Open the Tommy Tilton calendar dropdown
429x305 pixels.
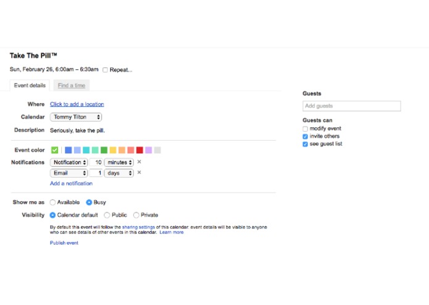[76, 117]
